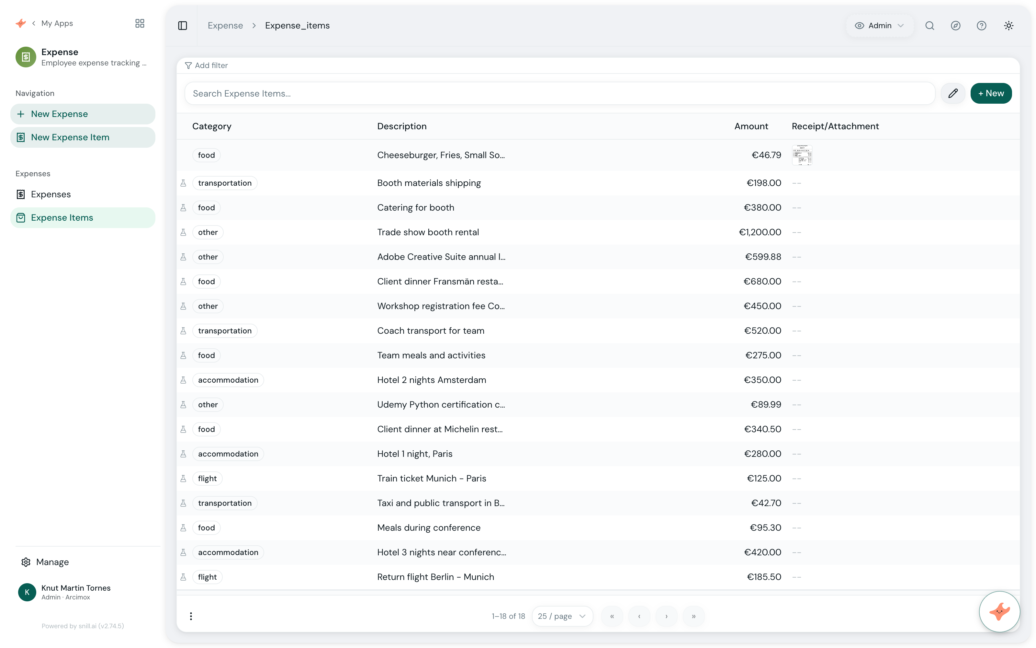Click 'Workshop registration fee Co...' description
The height and width of the screenshot is (648, 1036).
click(441, 306)
